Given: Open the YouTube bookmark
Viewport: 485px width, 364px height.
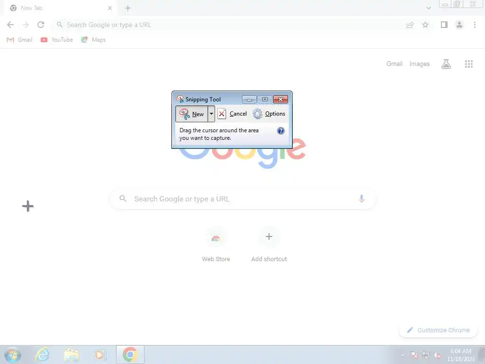Looking at the screenshot, I should (x=57, y=40).
